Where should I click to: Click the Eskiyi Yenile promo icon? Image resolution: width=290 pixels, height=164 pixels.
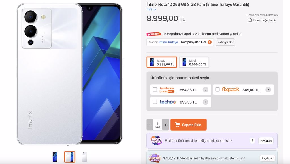(x=156, y=141)
